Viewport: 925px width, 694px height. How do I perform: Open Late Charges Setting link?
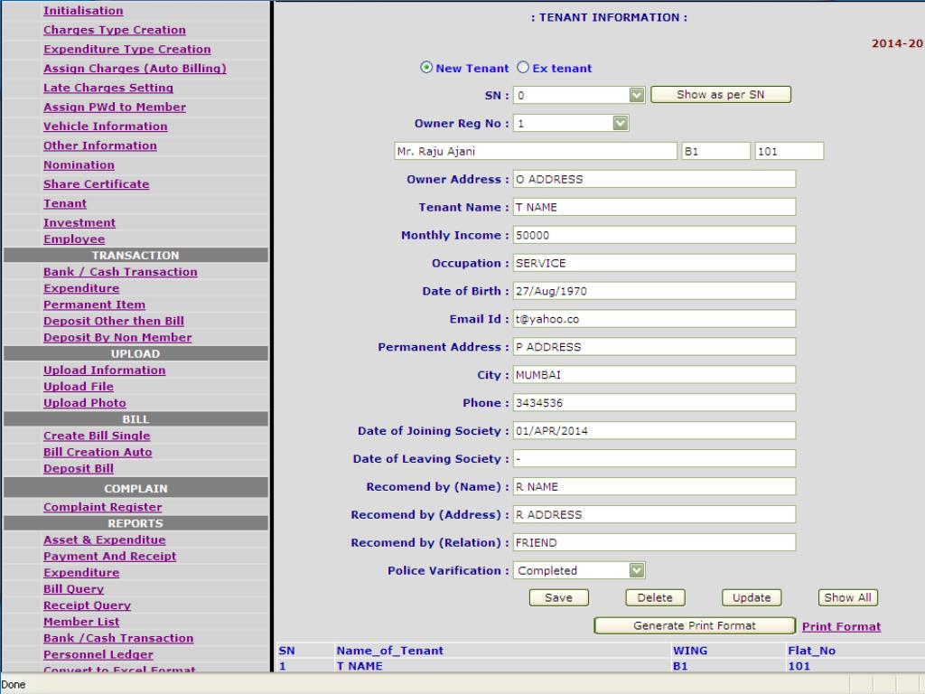108,88
